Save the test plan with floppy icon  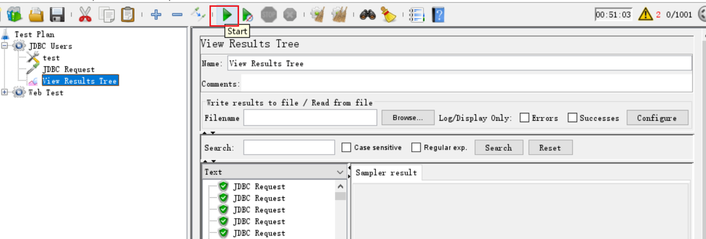[x=57, y=15]
